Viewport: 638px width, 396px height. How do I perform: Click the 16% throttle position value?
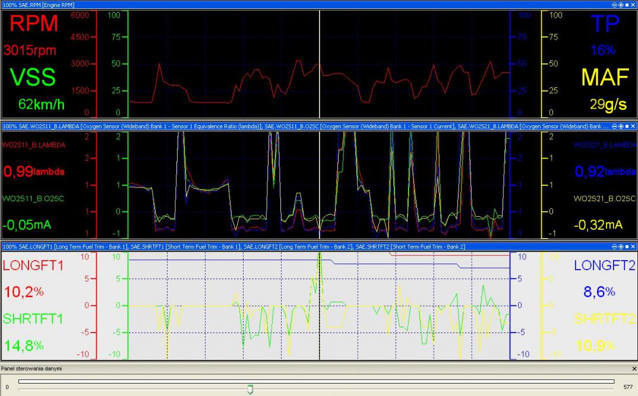[603, 50]
